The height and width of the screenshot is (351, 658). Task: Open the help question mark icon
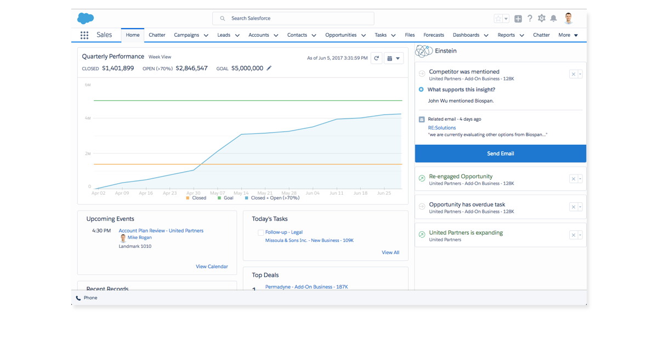(x=530, y=18)
